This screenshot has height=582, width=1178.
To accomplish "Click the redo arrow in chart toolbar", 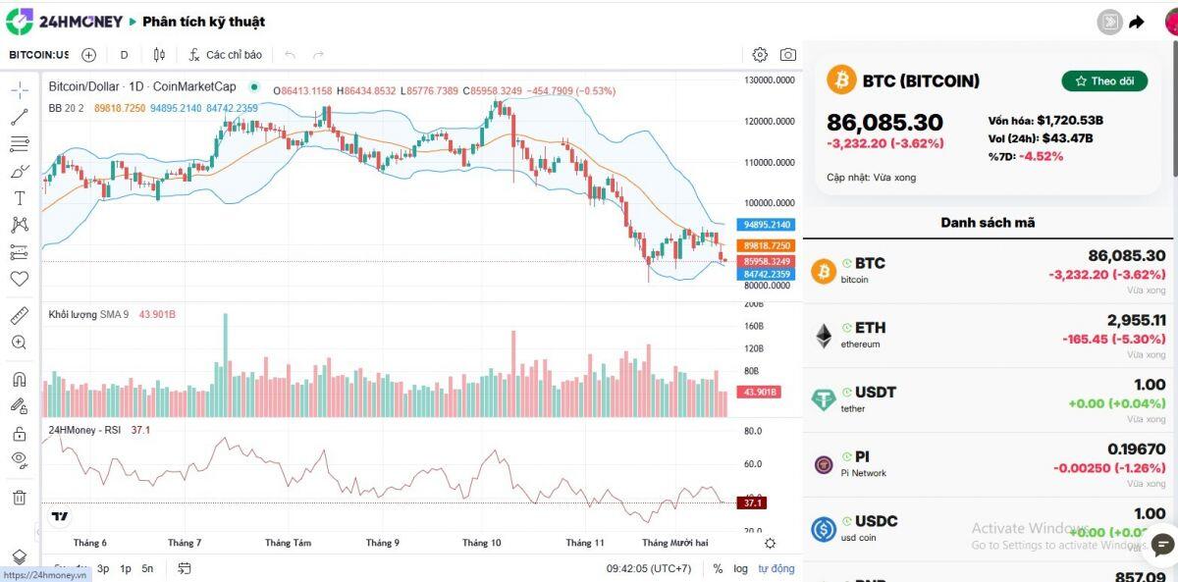I will [318, 55].
